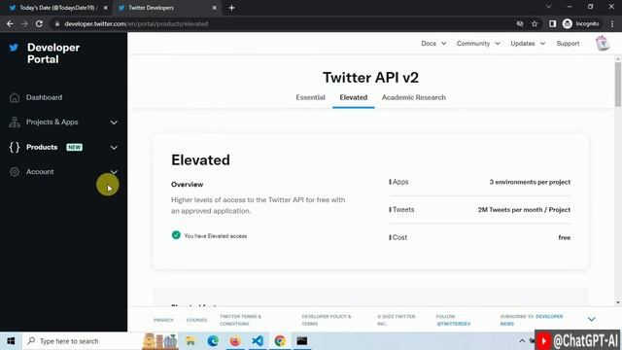Open File Explorer from taskbar
This screenshot has width=622, height=350.
(x=190, y=341)
